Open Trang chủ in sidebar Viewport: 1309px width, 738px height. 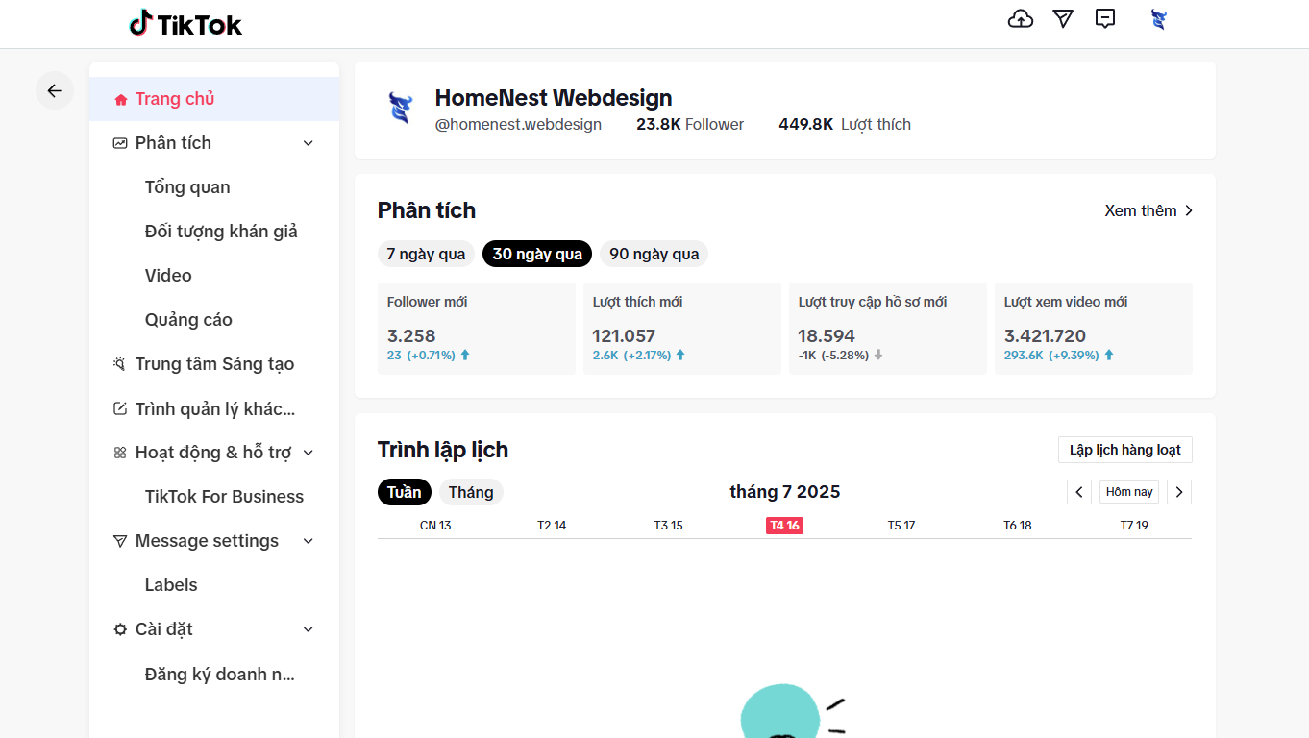214,99
